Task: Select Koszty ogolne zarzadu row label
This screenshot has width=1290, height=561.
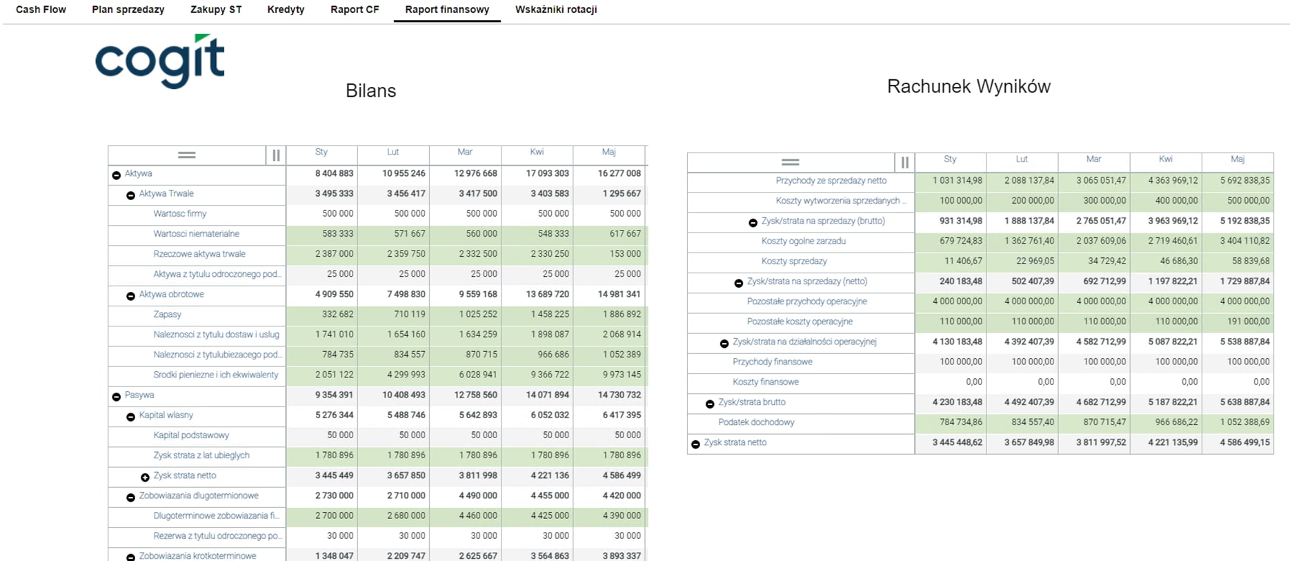Action: pyautogui.click(x=804, y=242)
